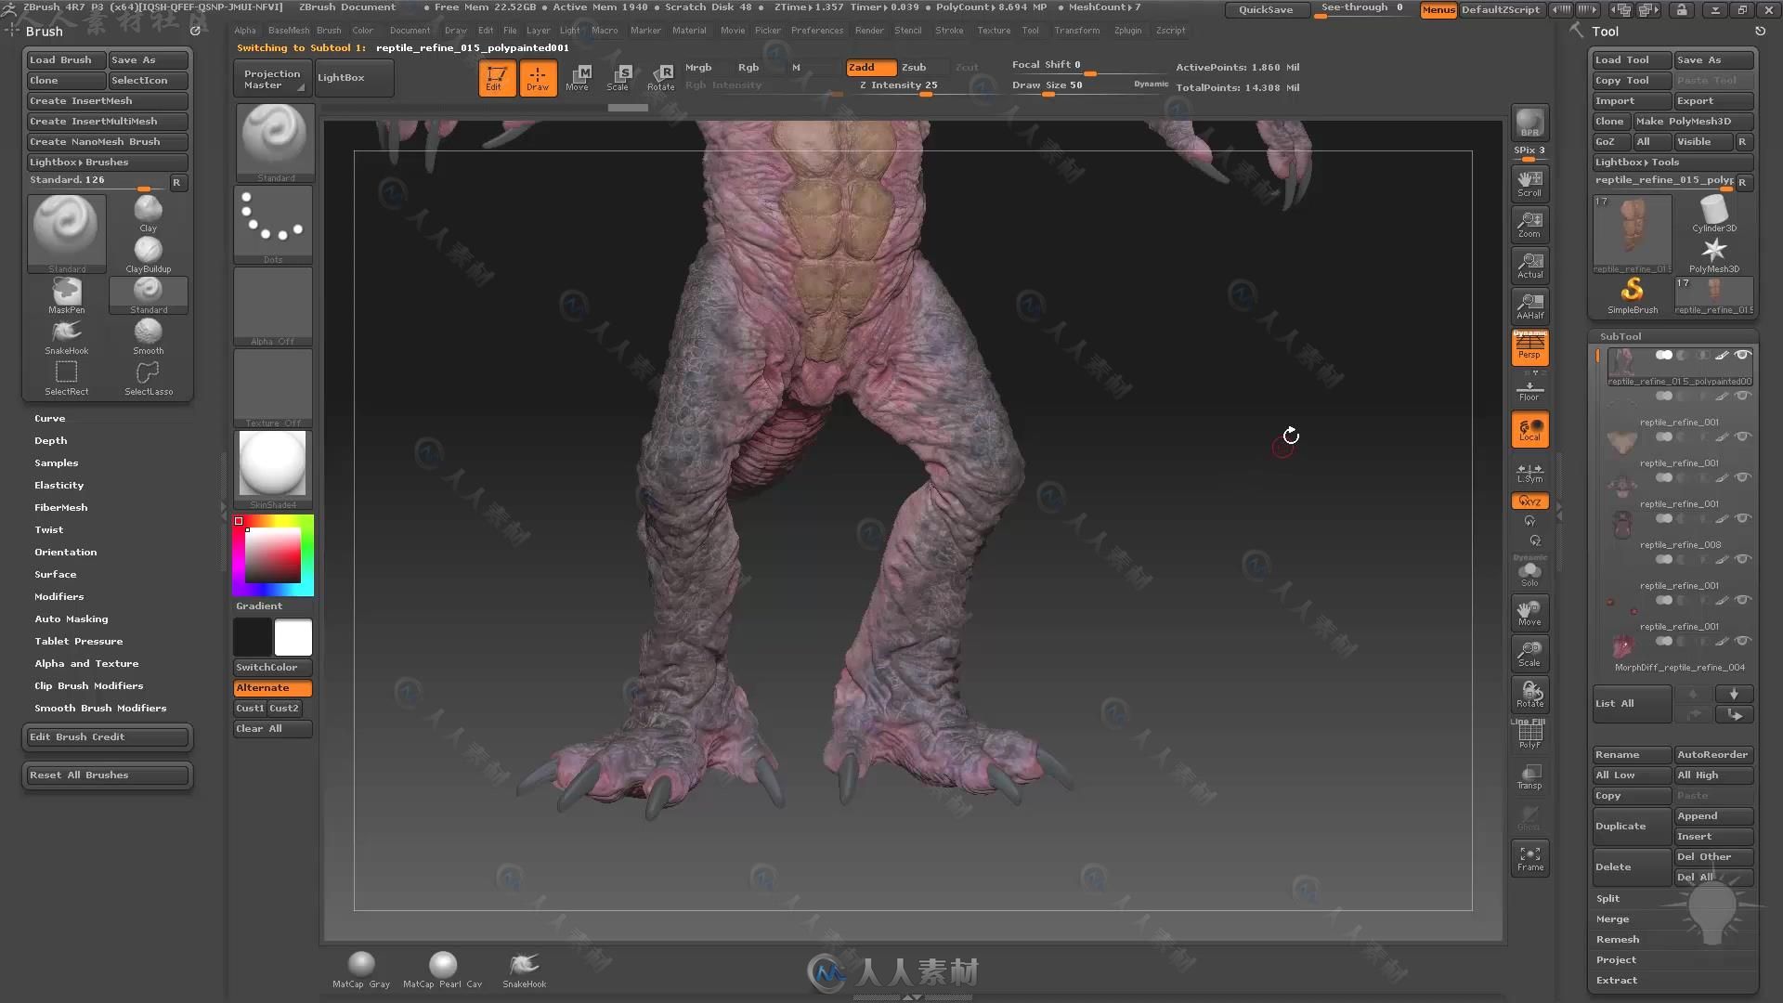Select the Move tool in toolbar

pos(577,76)
